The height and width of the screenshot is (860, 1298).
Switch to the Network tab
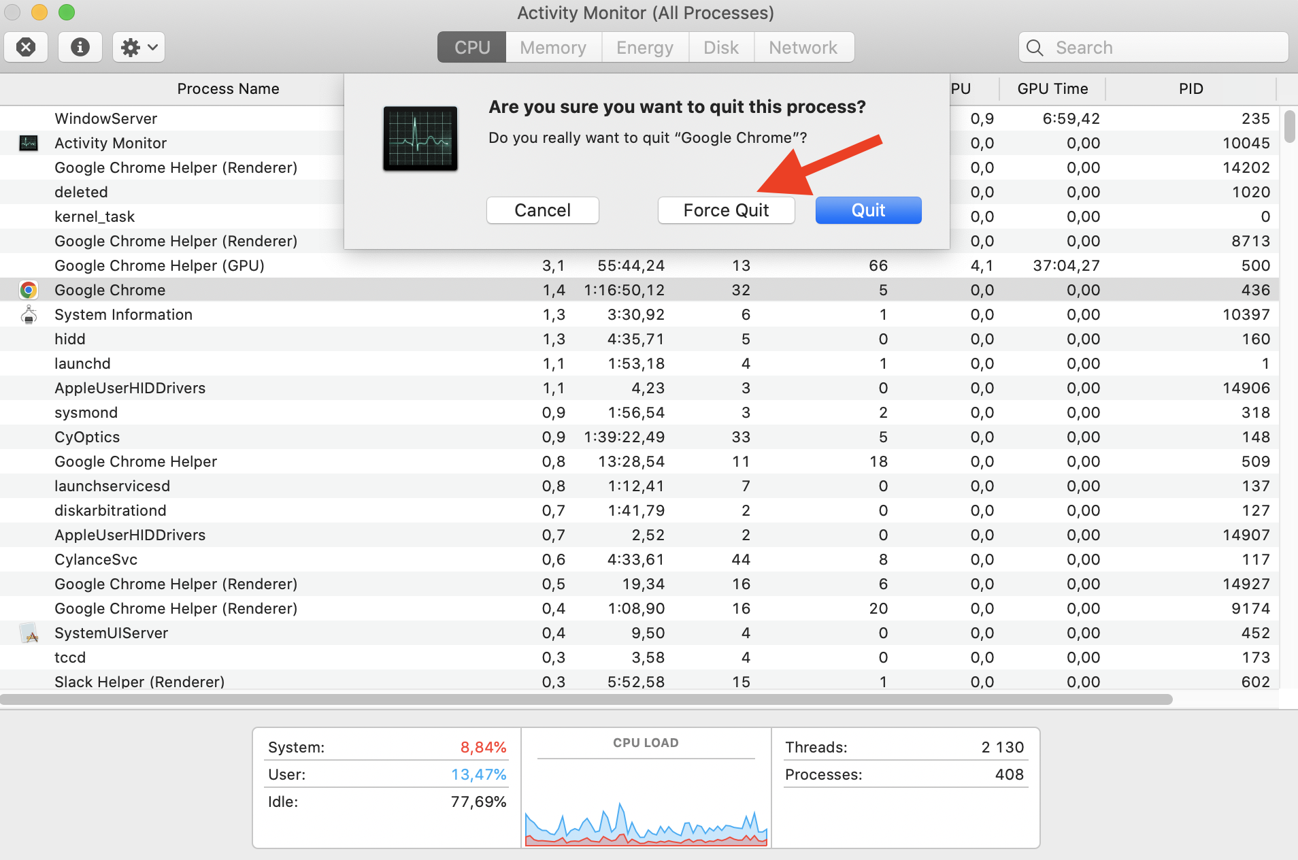click(803, 47)
